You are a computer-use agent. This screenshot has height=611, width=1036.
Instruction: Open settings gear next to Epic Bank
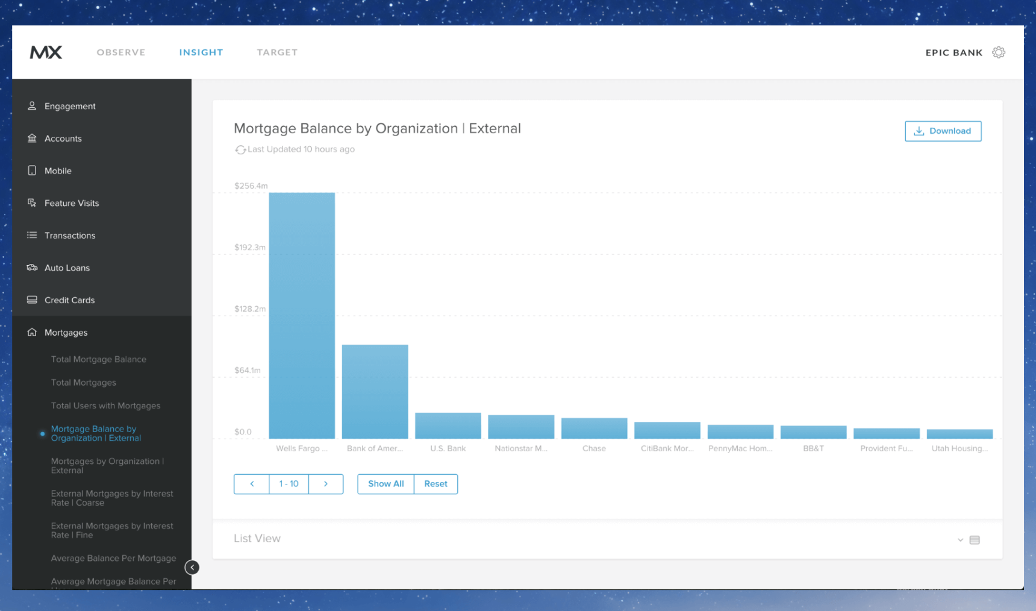(998, 52)
